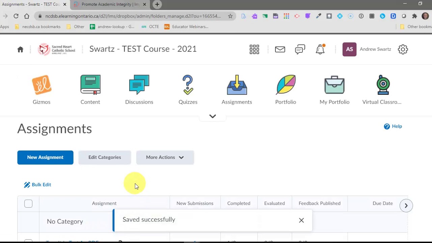
Task: Open the course selector waffle grid icon
Action: (254, 49)
